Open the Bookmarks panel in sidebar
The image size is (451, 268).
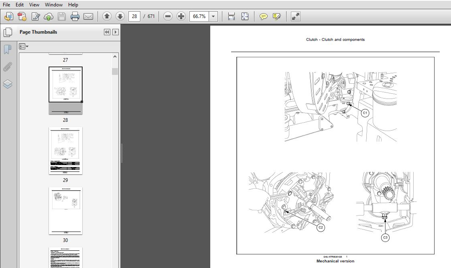pyautogui.click(x=8, y=49)
